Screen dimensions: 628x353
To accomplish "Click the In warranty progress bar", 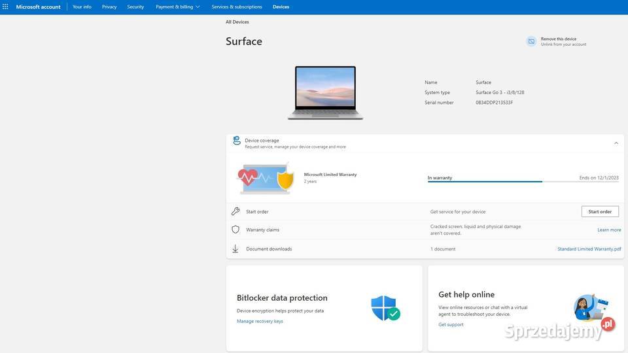I will point(523,182).
